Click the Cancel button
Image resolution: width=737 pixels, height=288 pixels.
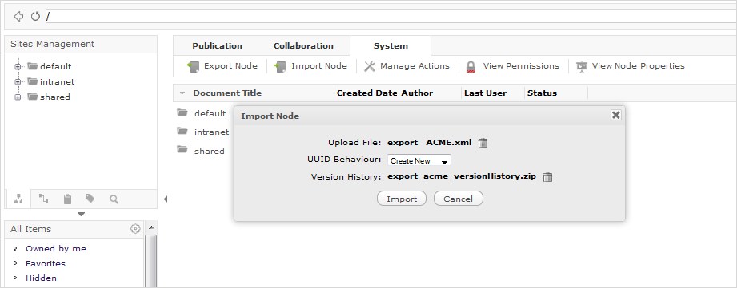tap(459, 199)
